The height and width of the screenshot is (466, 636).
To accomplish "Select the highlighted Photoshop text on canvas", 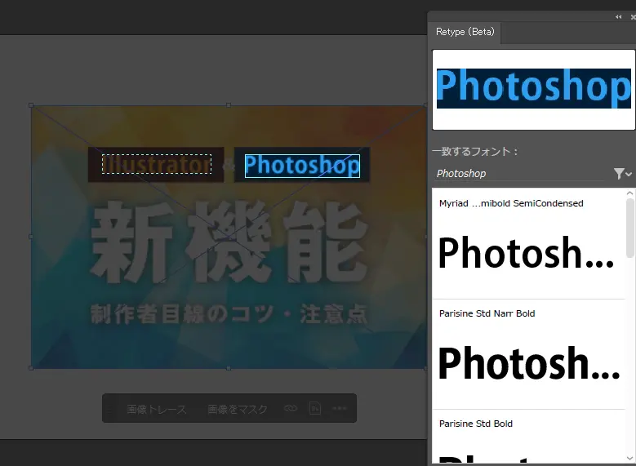I will 302,166.
